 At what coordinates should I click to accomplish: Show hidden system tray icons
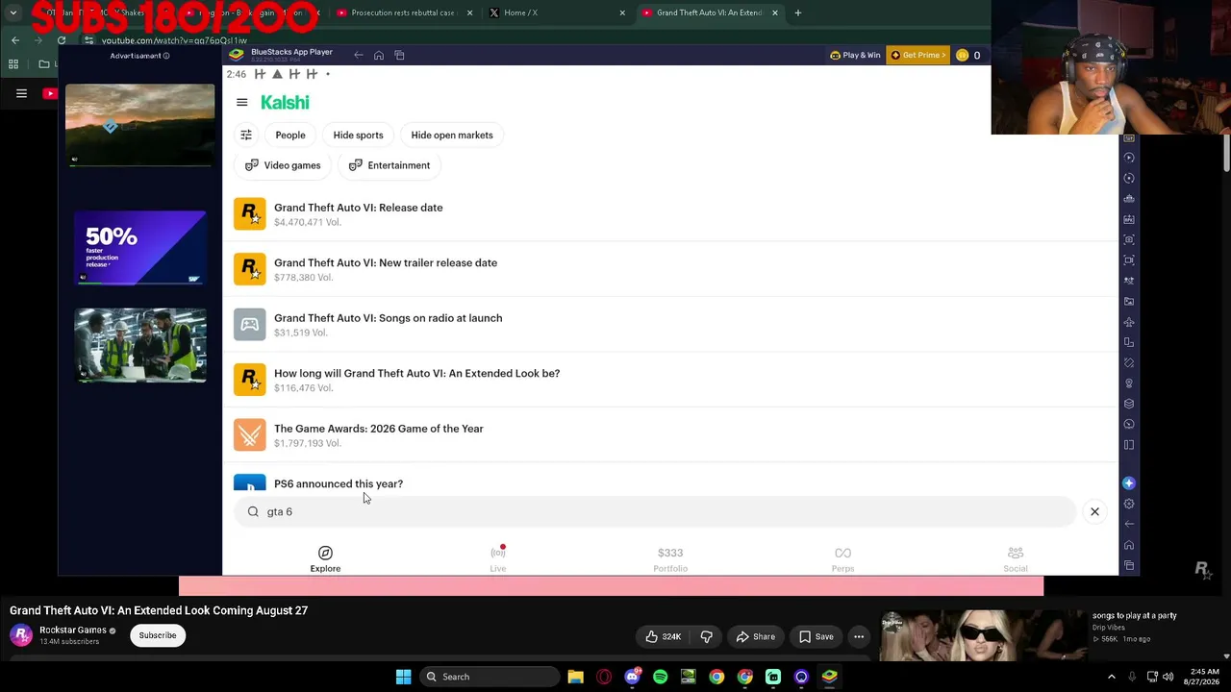point(1112,677)
